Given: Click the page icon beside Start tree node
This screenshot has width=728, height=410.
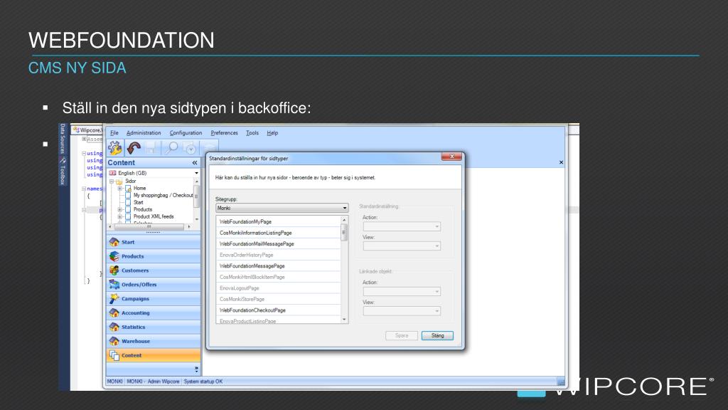Looking at the screenshot, I should click(128, 202).
